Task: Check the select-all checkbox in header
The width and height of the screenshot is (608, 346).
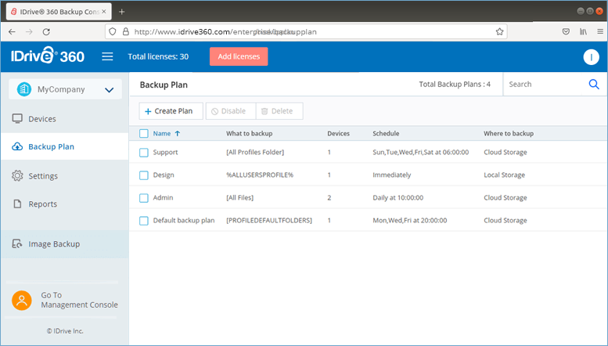Action: 144,133
